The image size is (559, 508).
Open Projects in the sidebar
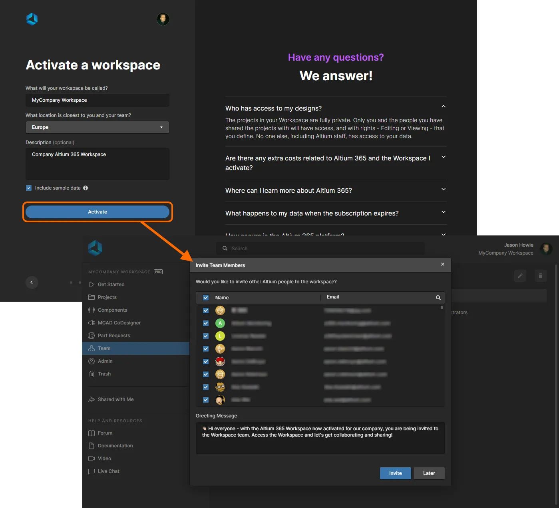[107, 297]
